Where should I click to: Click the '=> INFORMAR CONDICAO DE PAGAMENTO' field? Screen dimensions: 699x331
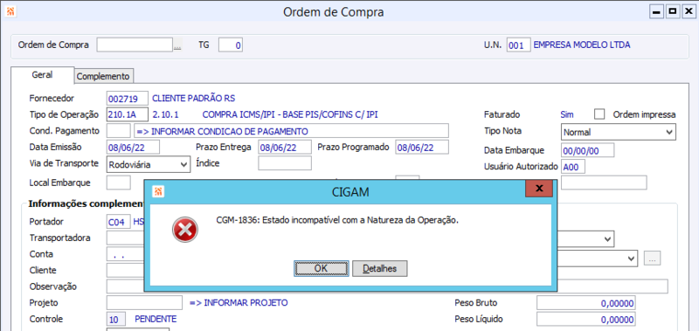pos(291,131)
